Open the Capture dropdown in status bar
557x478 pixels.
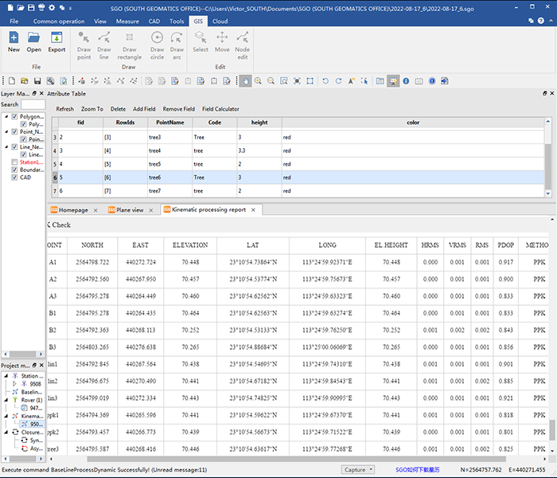pos(358,470)
